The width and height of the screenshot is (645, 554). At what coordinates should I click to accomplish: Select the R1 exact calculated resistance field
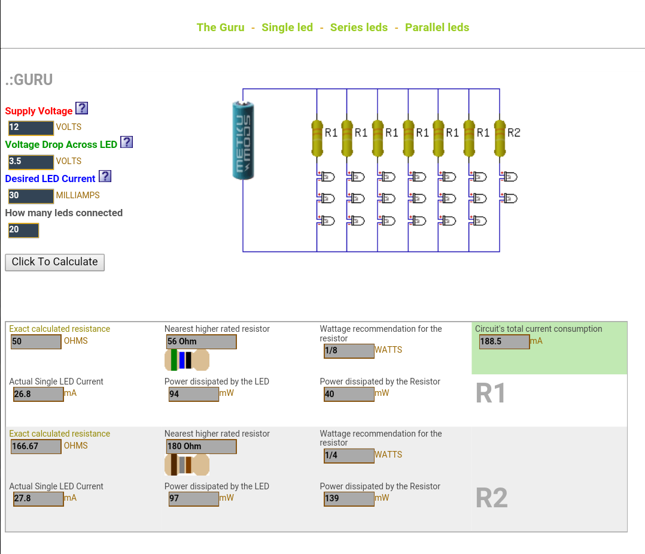(x=36, y=341)
